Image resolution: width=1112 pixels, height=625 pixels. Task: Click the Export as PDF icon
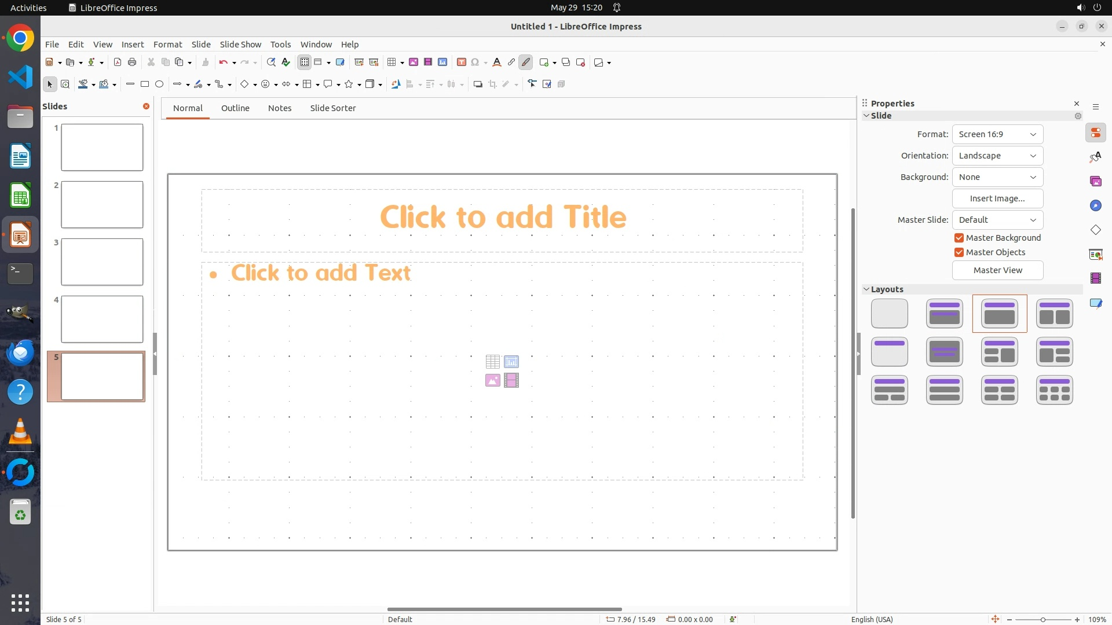(x=118, y=62)
